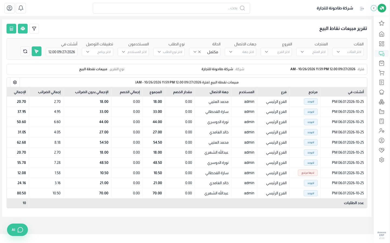Viewport: 390px width, 243px height.
Task: Open the notifications bell
Action: (x=21, y=8)
